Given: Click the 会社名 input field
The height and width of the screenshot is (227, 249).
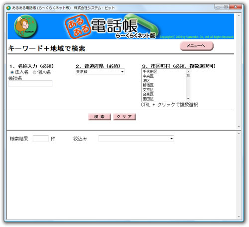Looking at the screenshot, I should point(30,84).
